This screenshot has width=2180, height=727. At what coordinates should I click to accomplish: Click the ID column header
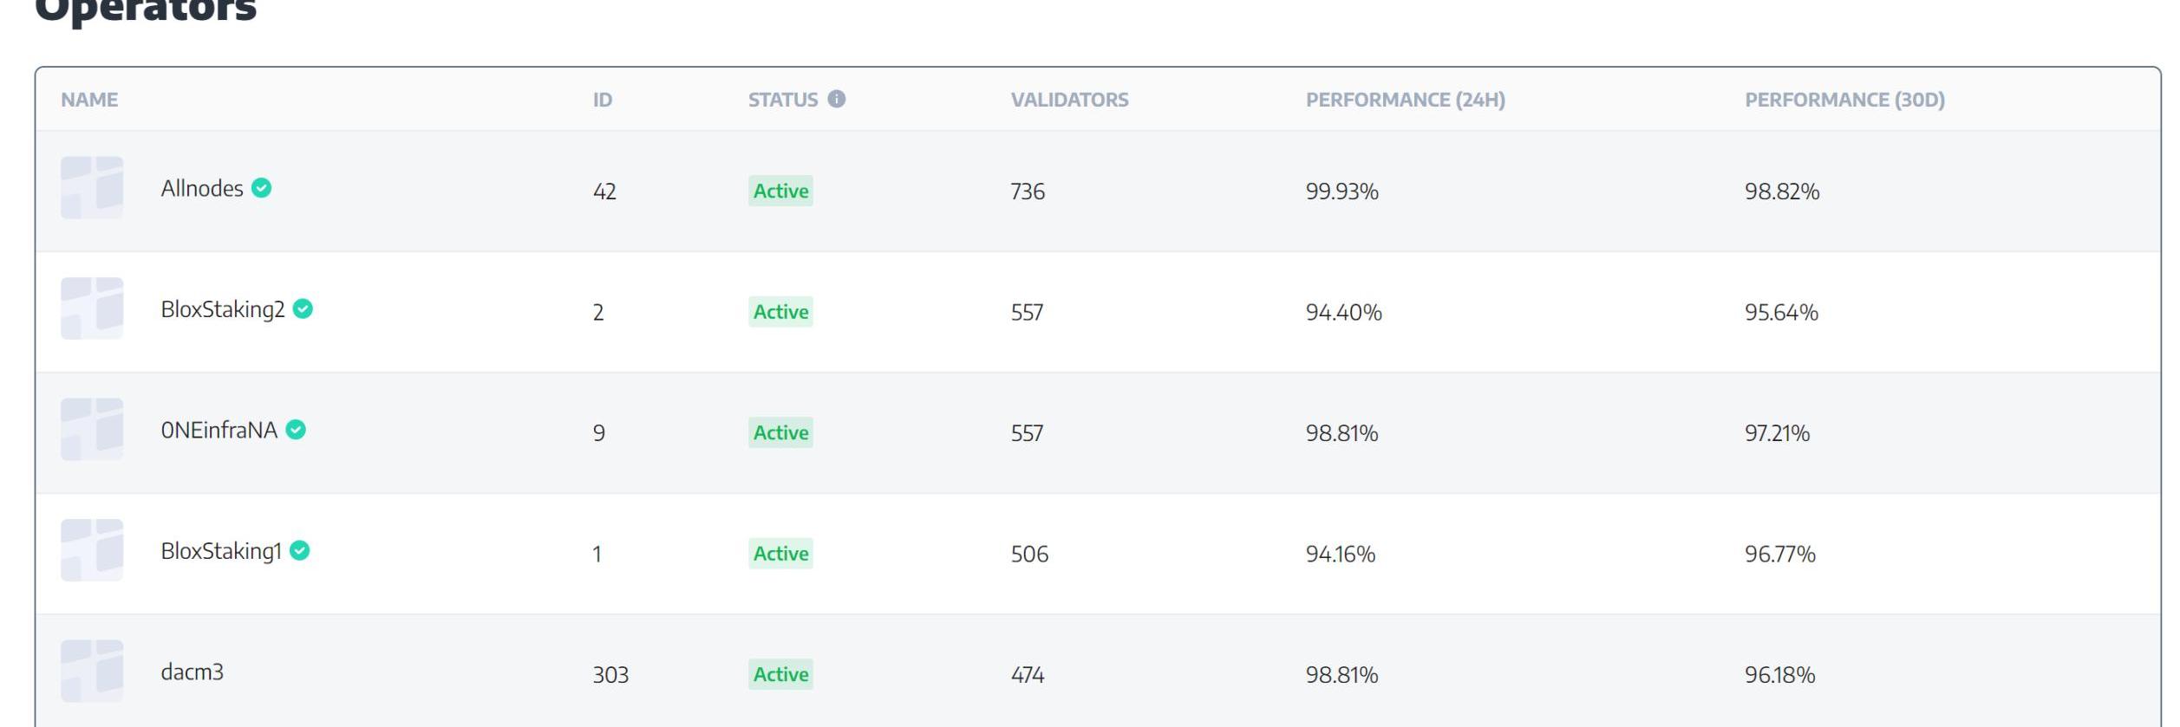[x=603, y=100]
